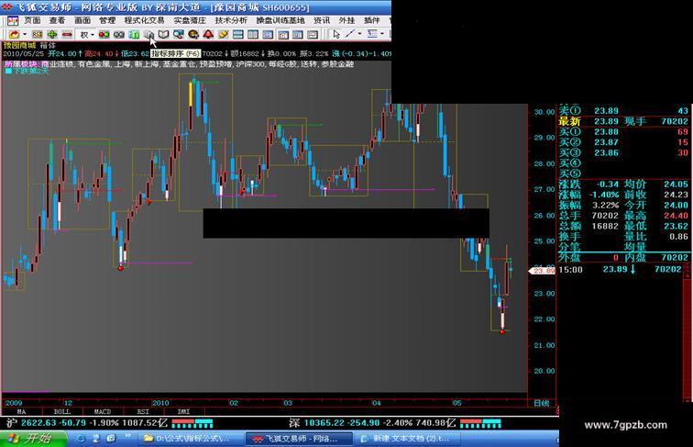The height and width of the screenshot is (447, 693).
Task: Open the D:\公式 folder taskbar item
Action: click(191, 439)
